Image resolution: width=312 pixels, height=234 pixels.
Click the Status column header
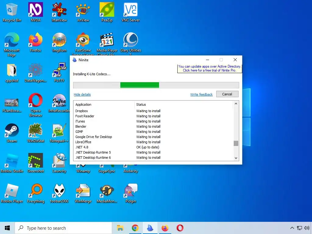(x=184, y=105)
